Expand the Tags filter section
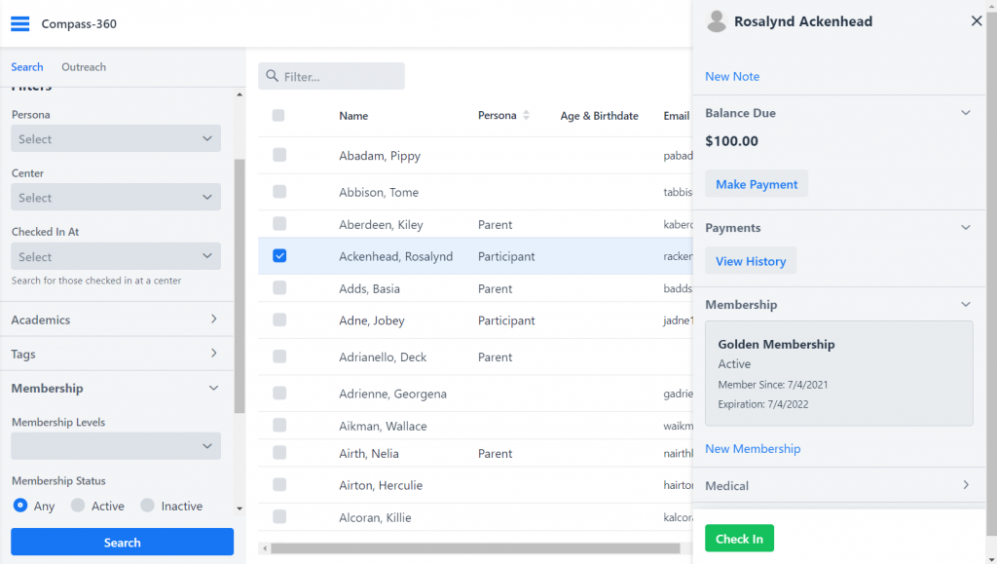The height and width of the screenshot is (564, 997). click(x=115, y=354)
